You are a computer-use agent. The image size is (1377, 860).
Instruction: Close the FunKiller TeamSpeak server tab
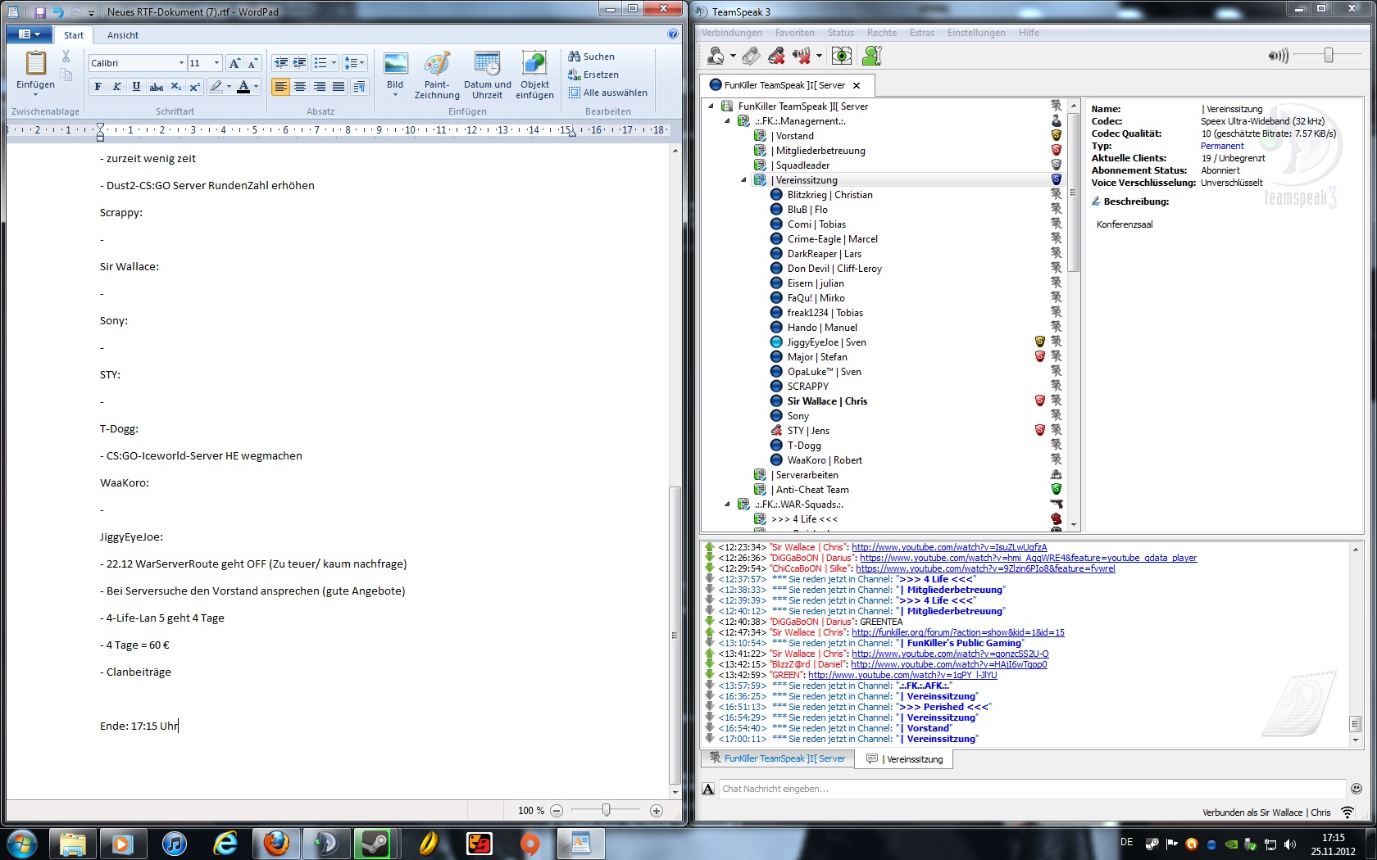click(x=857, y=85)
